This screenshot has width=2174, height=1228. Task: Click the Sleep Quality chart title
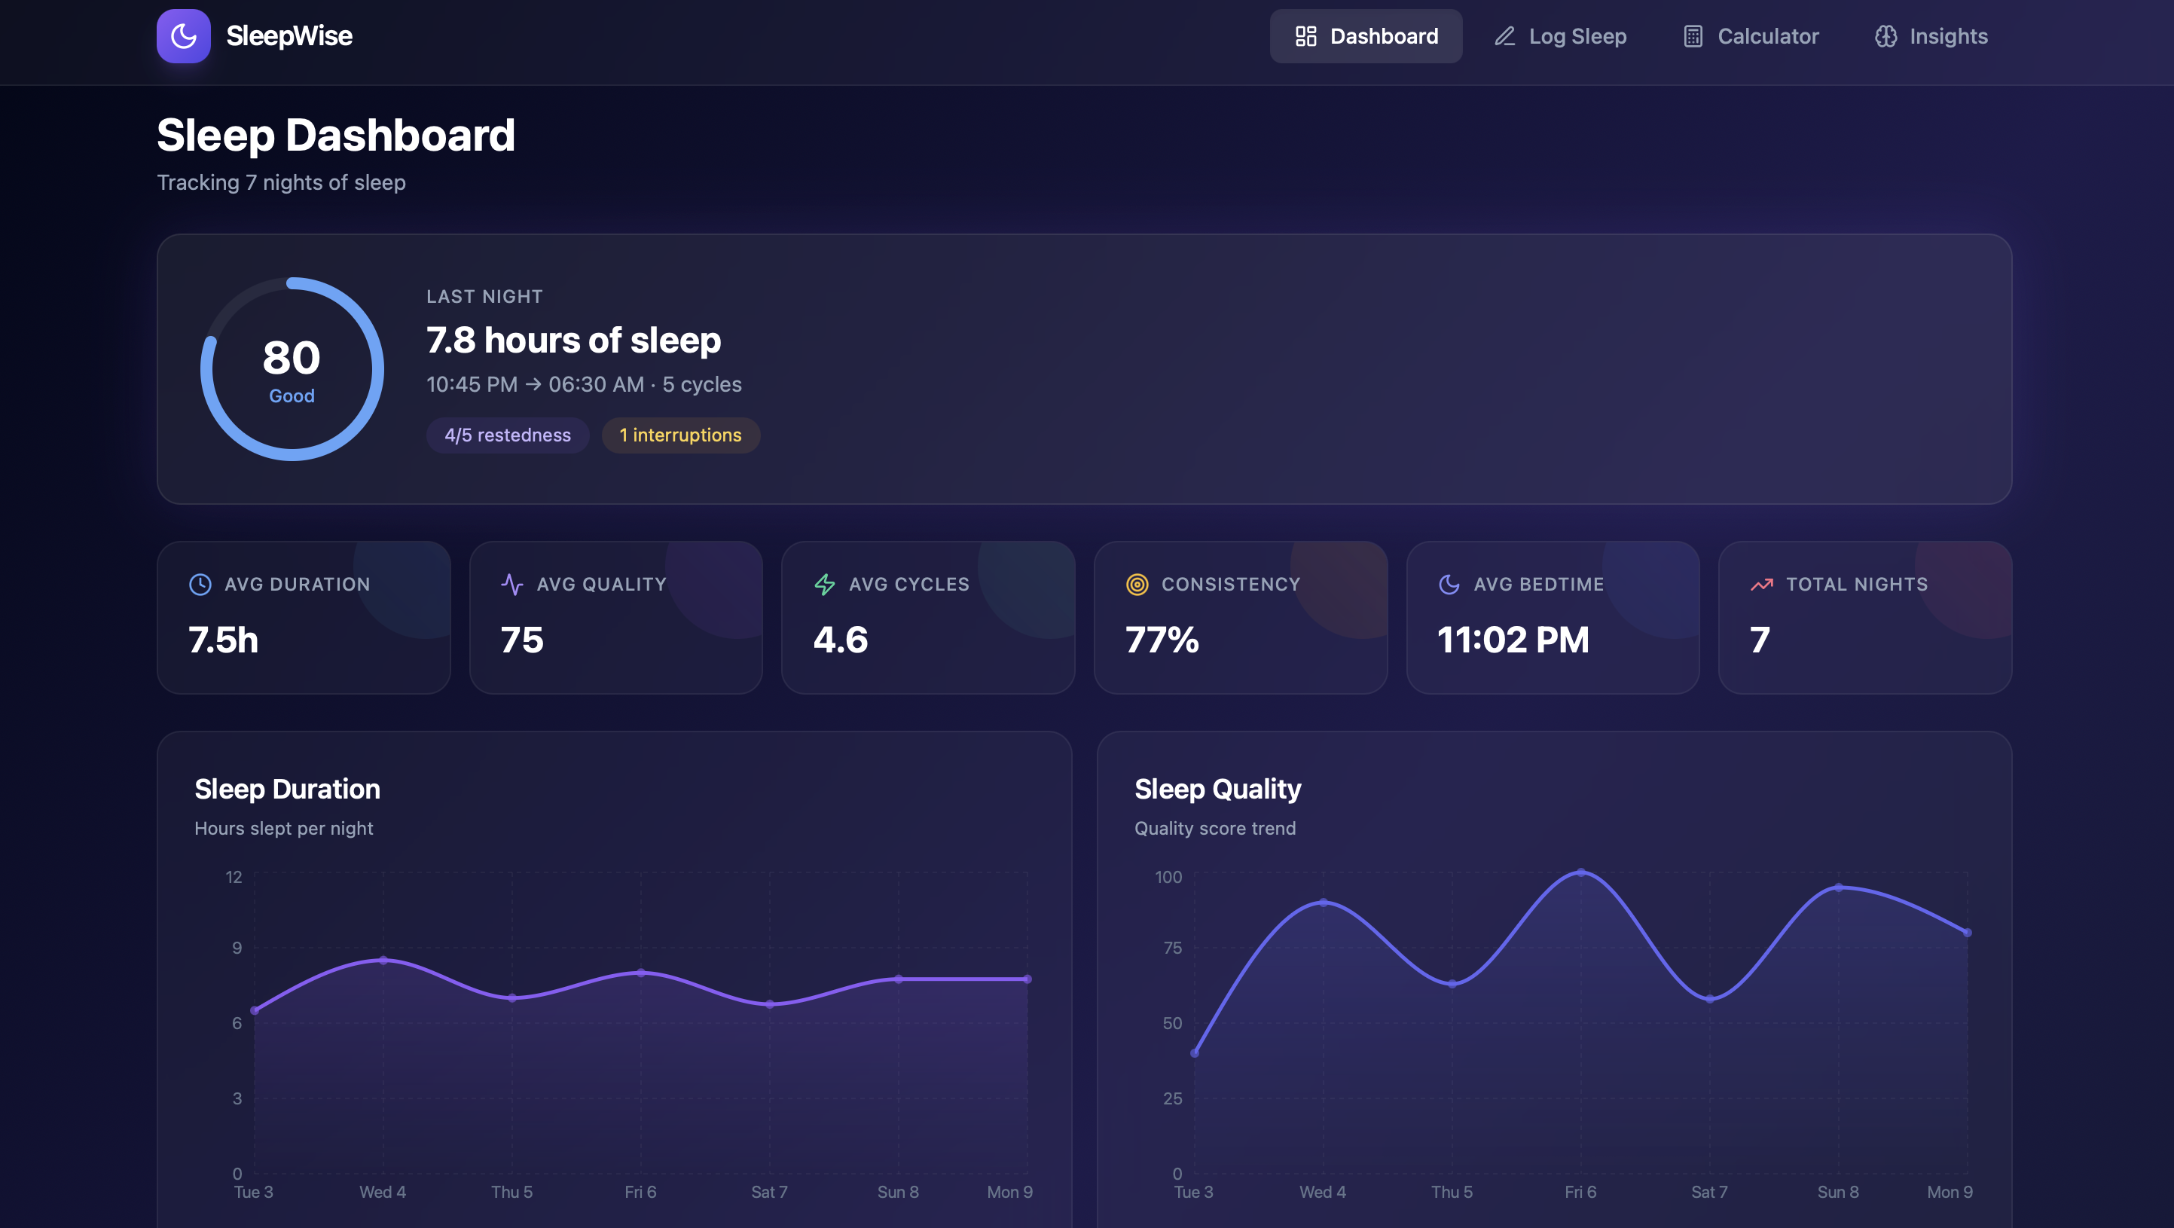click(x=1218, y=789)
